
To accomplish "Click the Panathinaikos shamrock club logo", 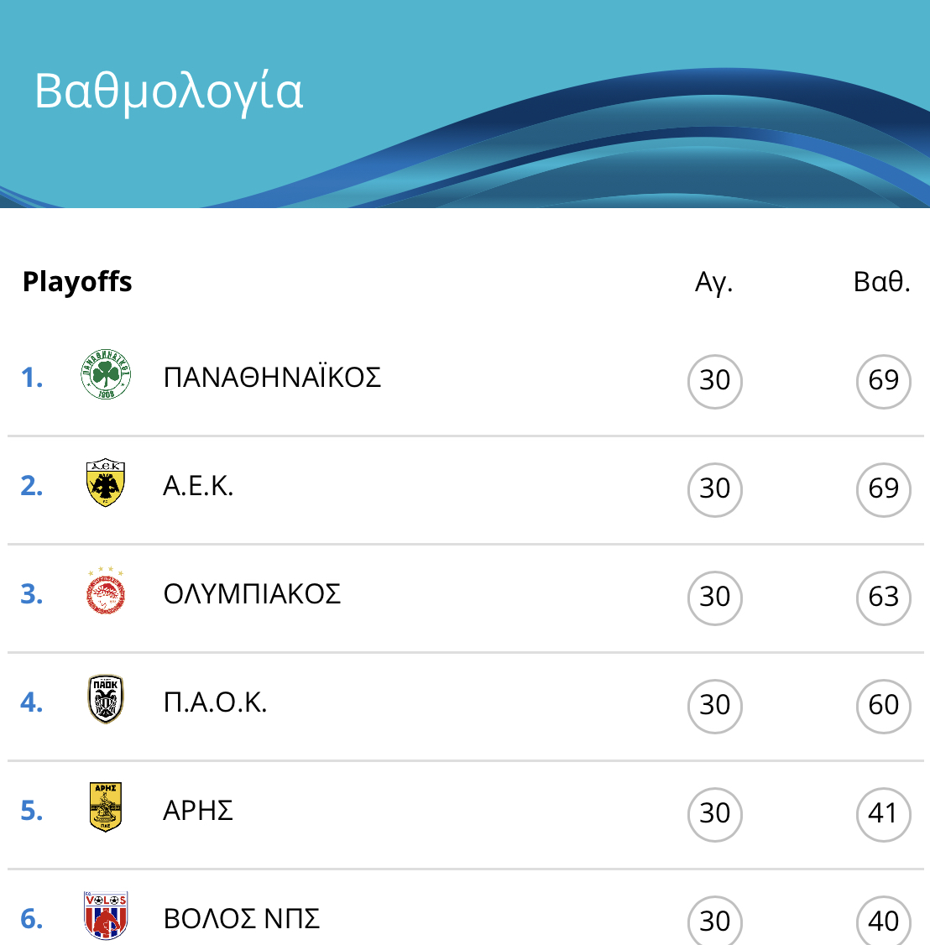I will tap(106, 374).
